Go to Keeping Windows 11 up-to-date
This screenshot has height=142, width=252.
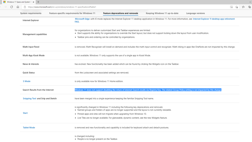[x=162, y=13]
